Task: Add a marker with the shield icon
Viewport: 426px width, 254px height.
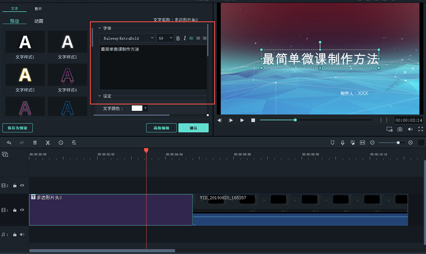Action: [x=332, y=143]
